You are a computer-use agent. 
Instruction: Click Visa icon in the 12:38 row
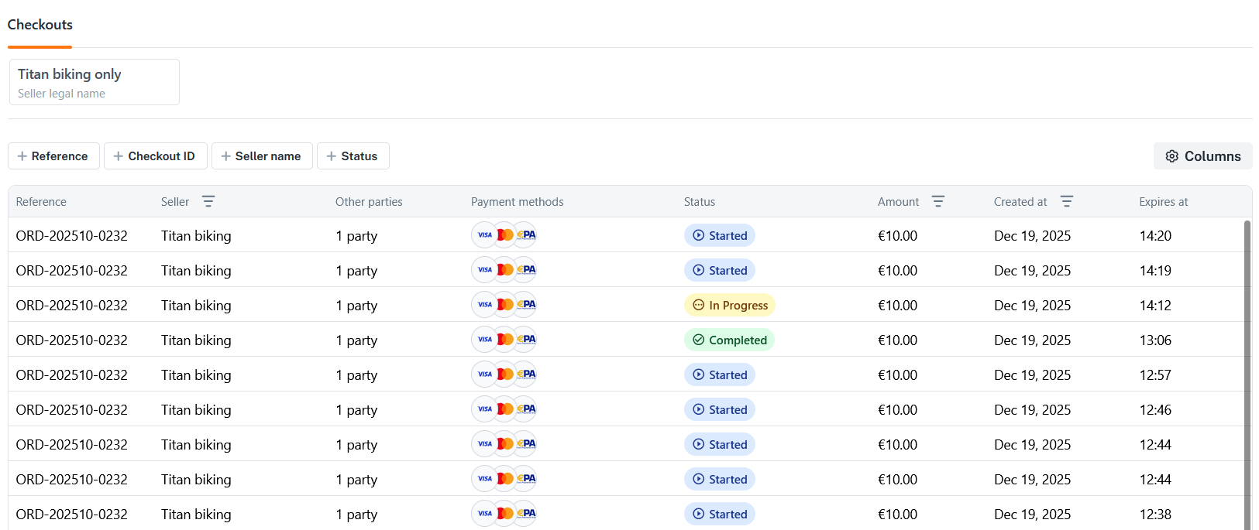pos(484,513)
